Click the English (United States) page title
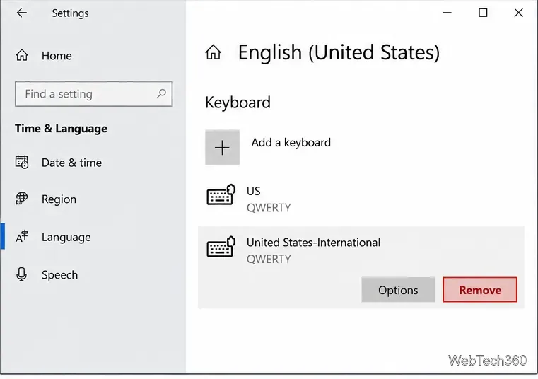The height and width of the screenshot is (379, 538). click(339, 52)
